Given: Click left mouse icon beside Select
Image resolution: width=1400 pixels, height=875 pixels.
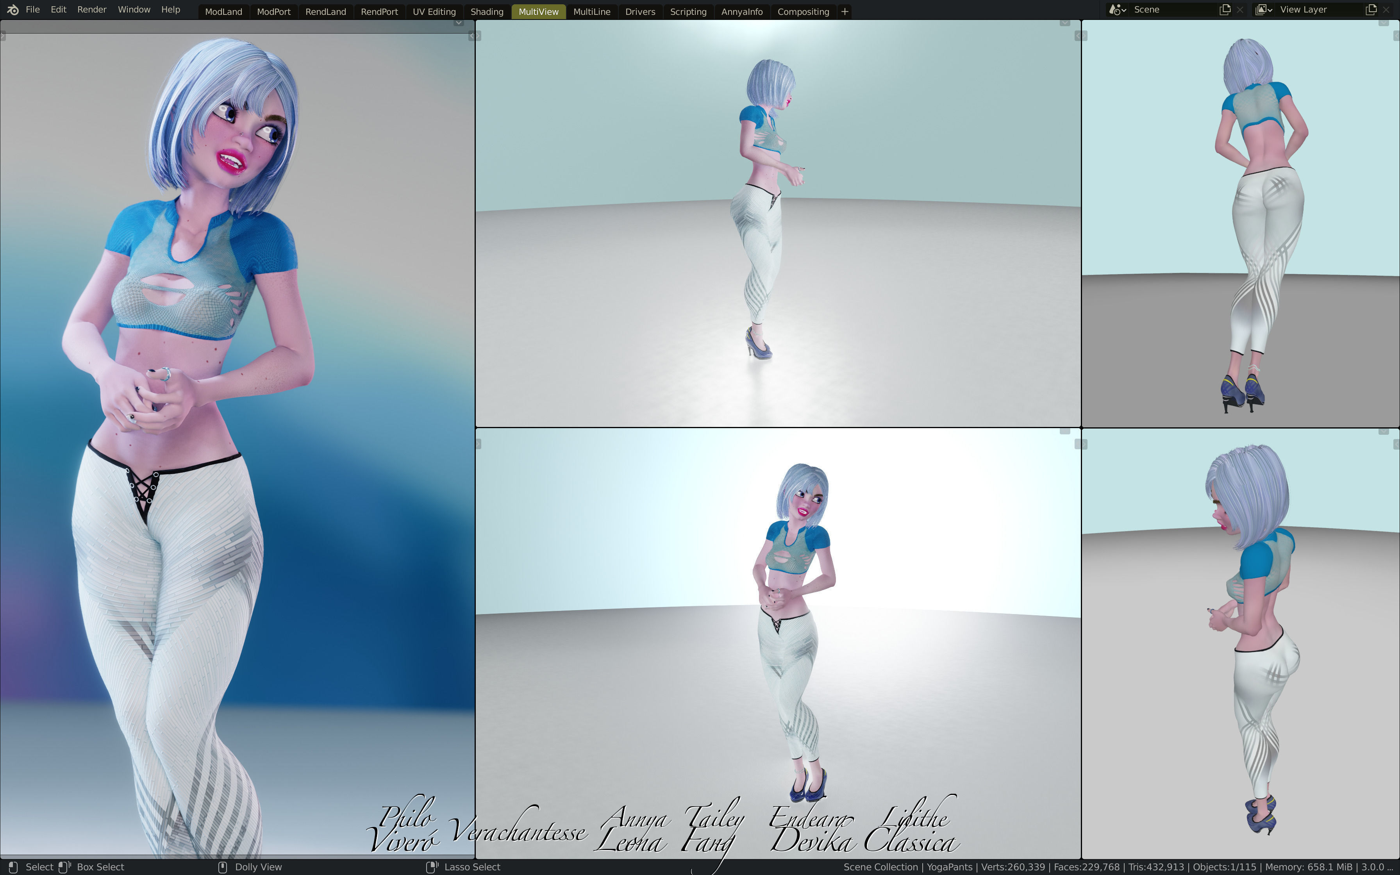Looking at the screenshot, I should 13,867.
